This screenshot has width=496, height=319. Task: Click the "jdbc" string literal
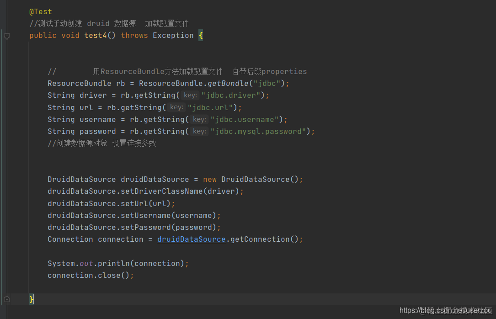pos(267,84)
